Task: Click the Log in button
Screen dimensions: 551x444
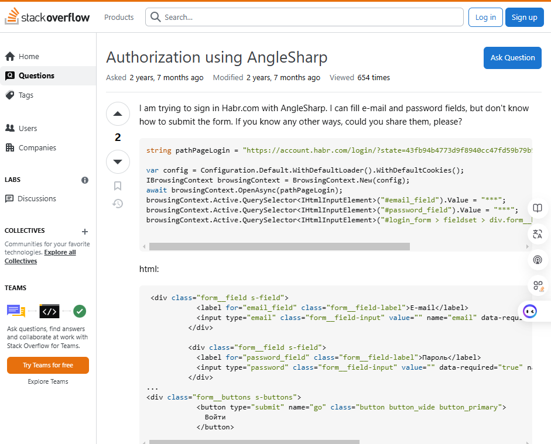Action: coord(485,17)
